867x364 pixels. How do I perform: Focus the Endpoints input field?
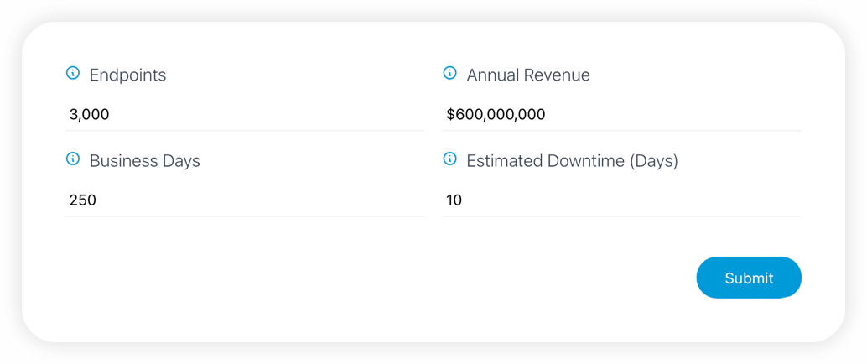tap(244, 115)
